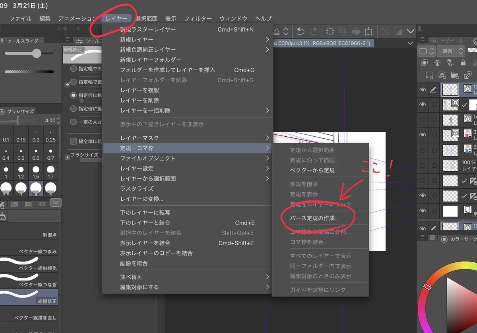Click the 3D object icon on the top layer
This screenshot has height=333, width=477.
point(468,89)
